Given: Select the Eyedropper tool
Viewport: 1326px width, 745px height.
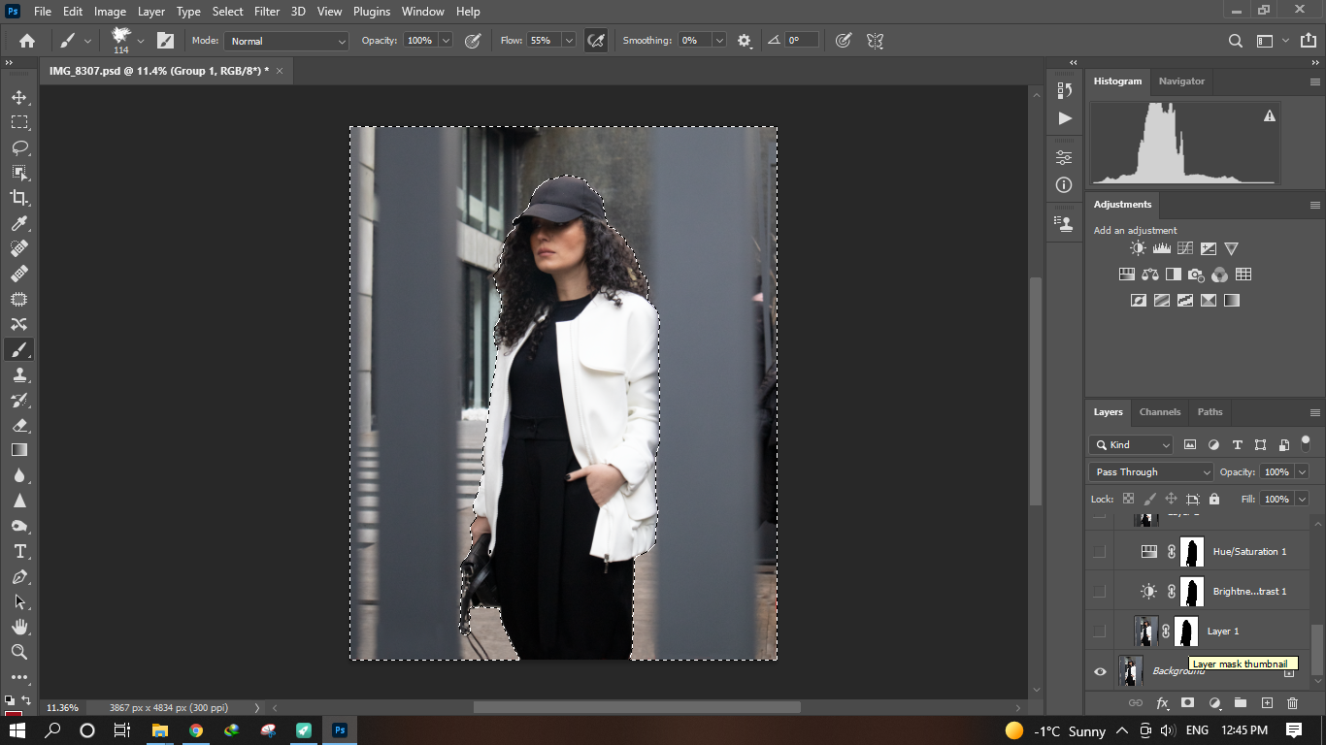Looking at the screenshot, I should tap(19, 223).
